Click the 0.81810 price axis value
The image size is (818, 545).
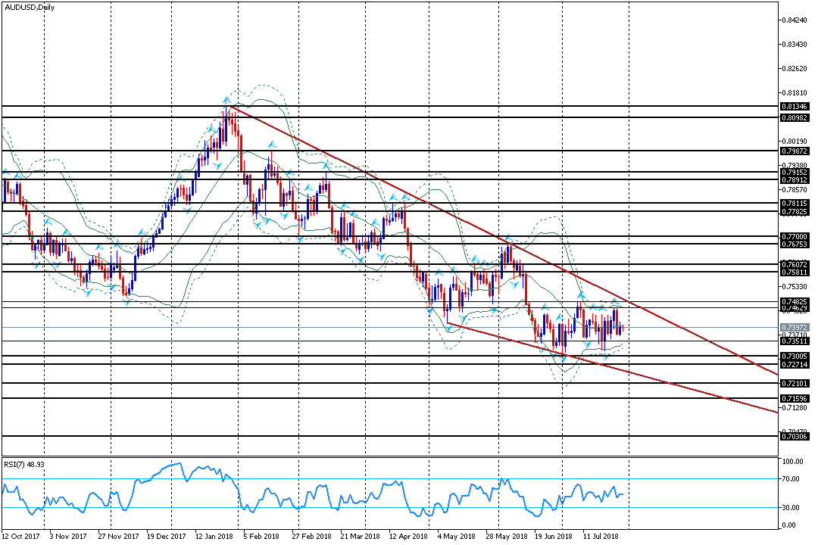(x=794, y=93)
